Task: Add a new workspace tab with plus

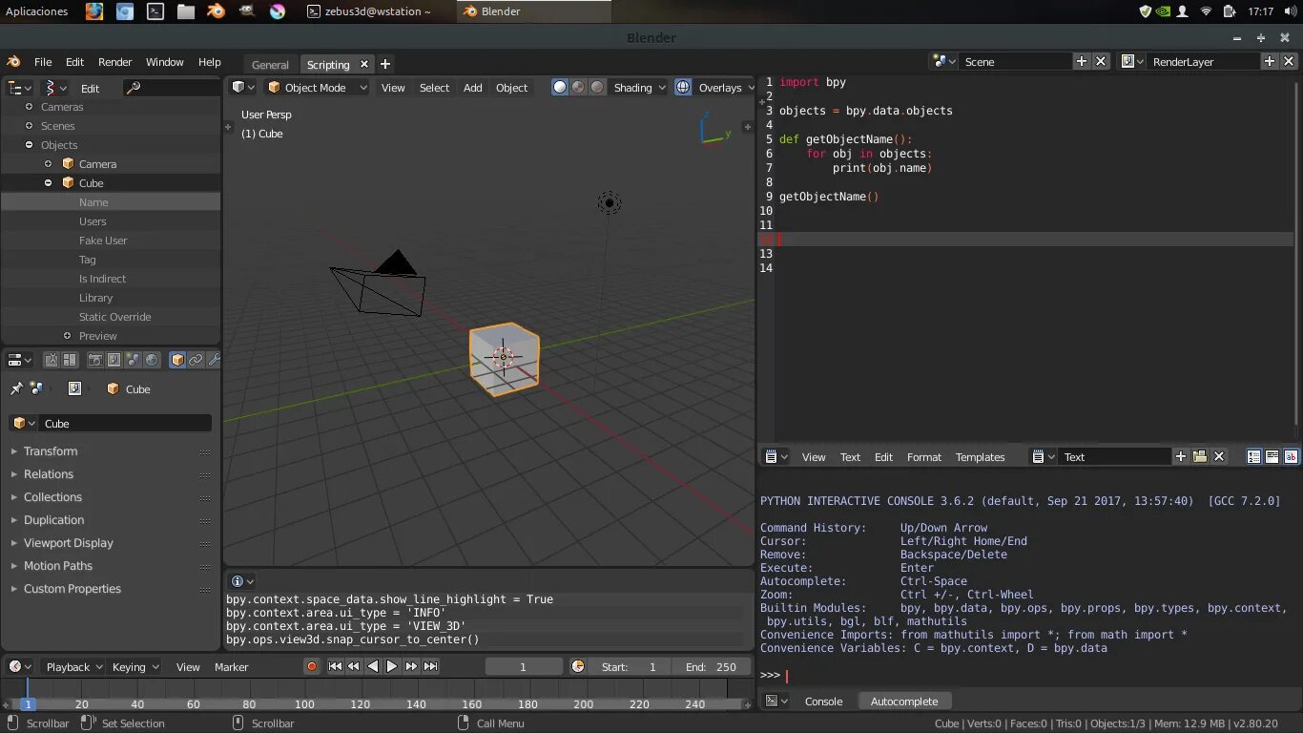Action: (385, 64)
